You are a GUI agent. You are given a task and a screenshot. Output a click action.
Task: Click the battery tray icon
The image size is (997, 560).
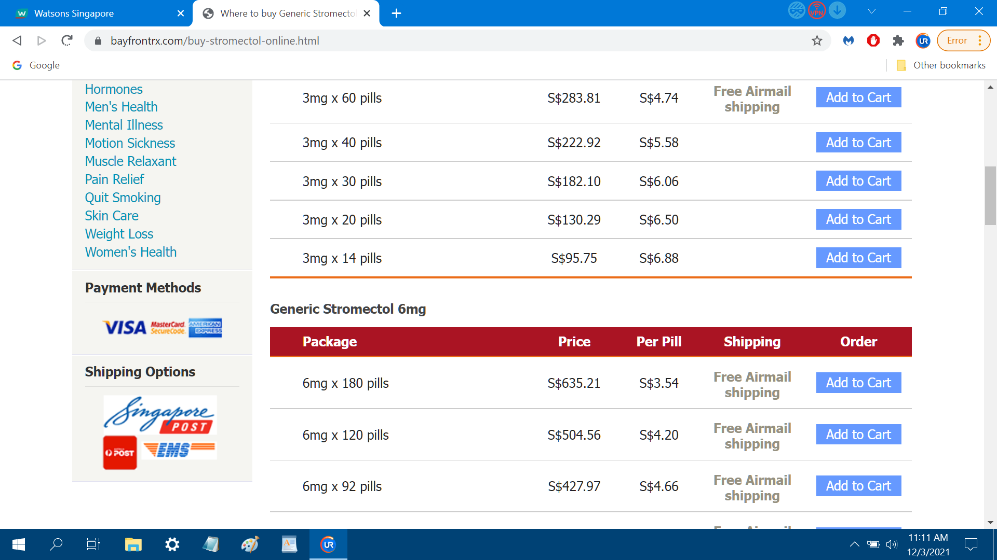coord(873,544)
